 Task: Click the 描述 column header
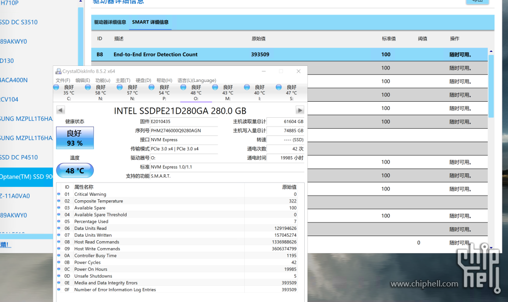pos(119,38)
